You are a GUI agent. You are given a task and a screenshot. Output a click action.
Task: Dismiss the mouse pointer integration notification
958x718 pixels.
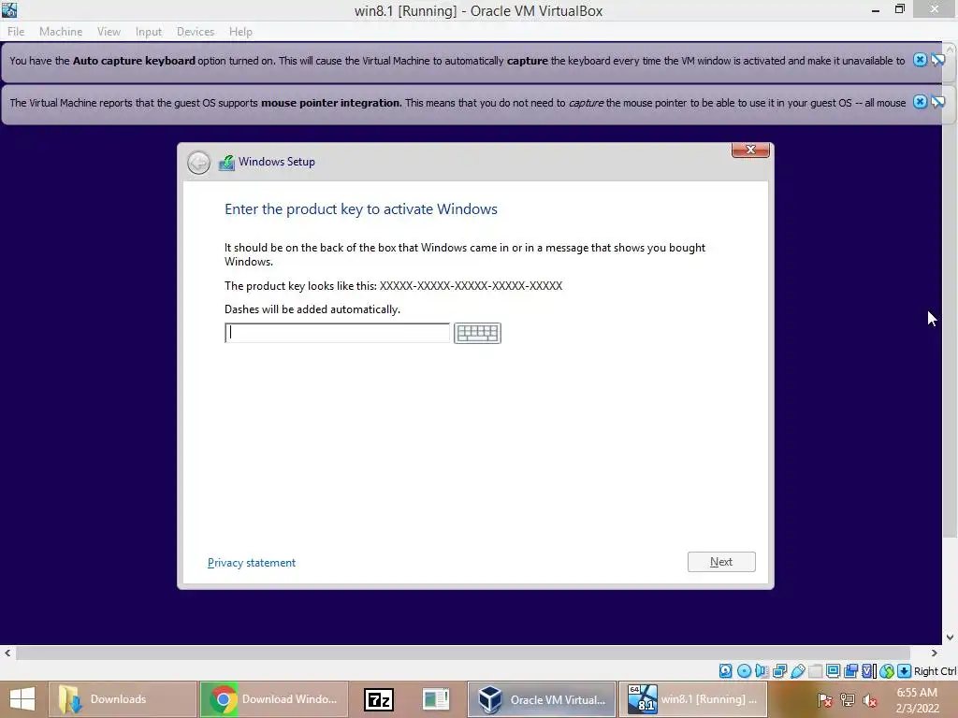coord(920,102)
